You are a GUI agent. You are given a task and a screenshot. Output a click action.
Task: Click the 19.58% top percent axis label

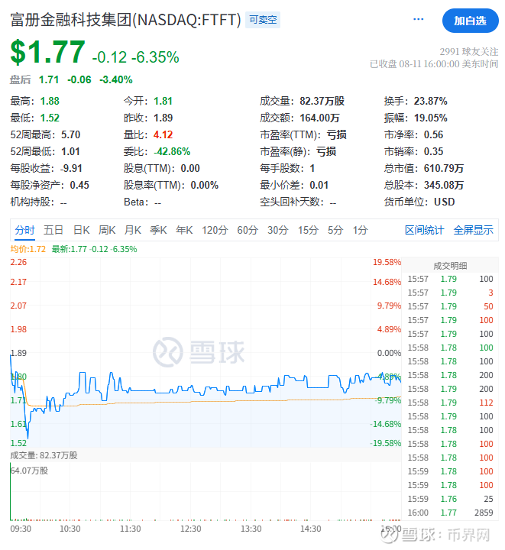tap(387, 262)
